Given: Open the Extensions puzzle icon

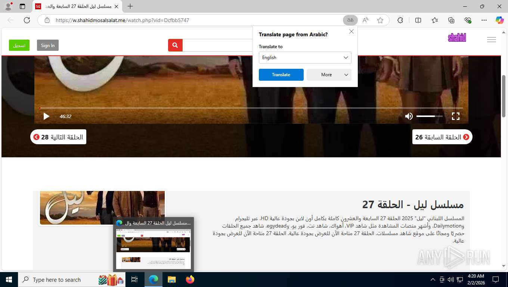Looking at the screenshot, I should (x=400, y=20).
